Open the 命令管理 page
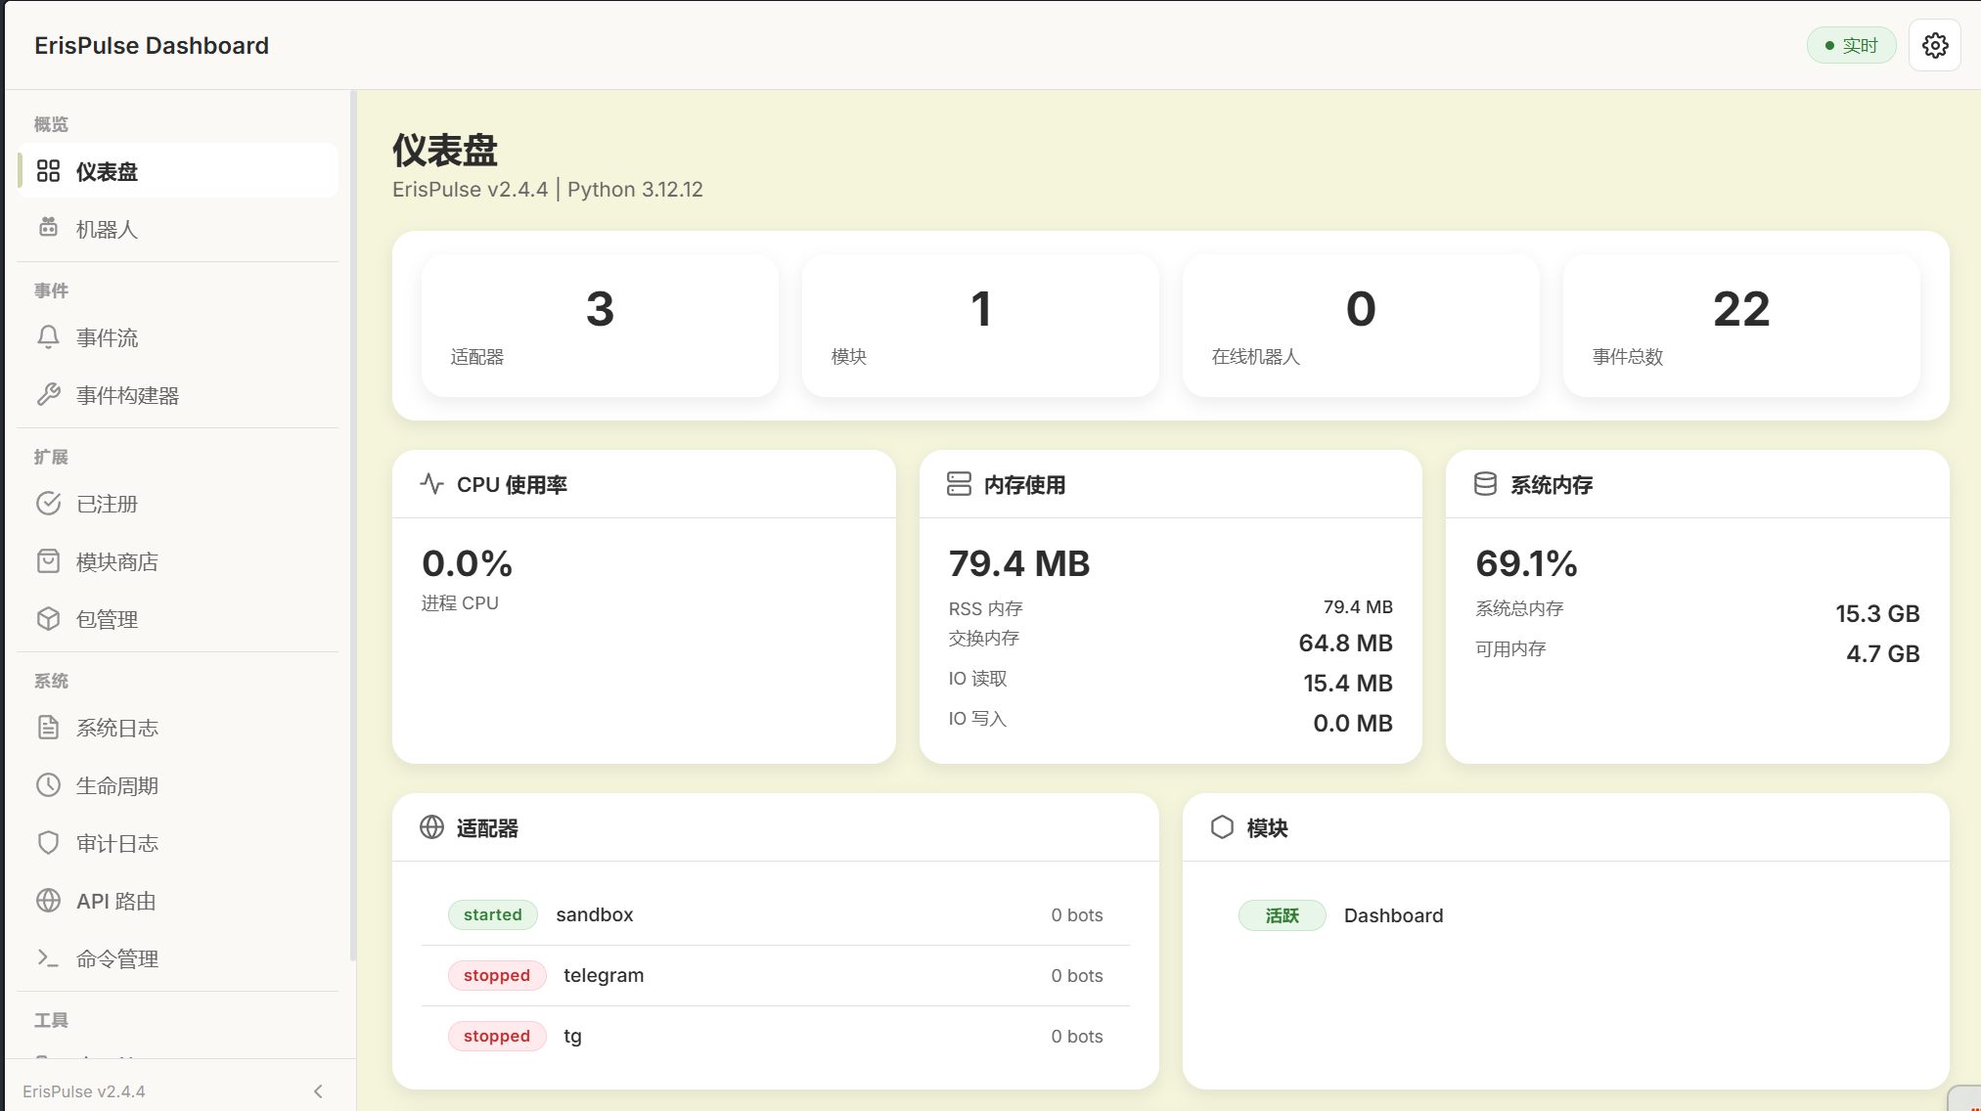 pos(178,958)
